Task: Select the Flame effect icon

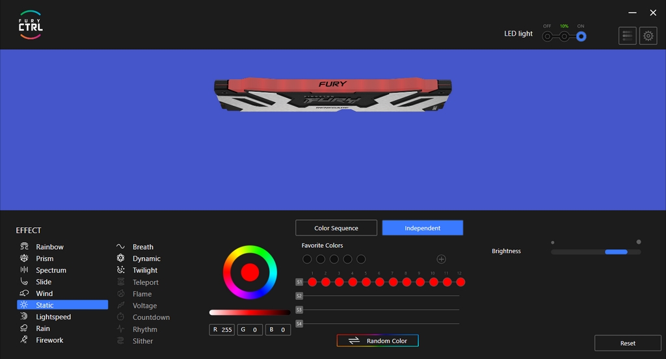Action: [x=120, y=293]
